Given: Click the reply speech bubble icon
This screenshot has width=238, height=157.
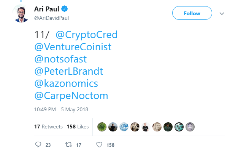Looking at the screenshot, I should (38, 145).
